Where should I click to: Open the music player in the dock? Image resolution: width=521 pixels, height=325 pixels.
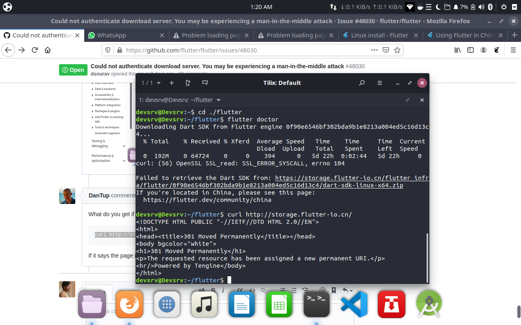[x=204, y=304]
